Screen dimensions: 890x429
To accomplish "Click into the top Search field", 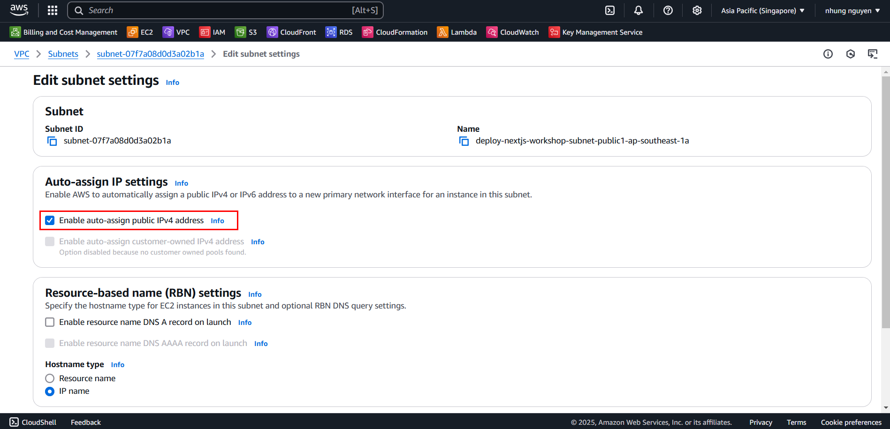I will (x=225, y=10).
